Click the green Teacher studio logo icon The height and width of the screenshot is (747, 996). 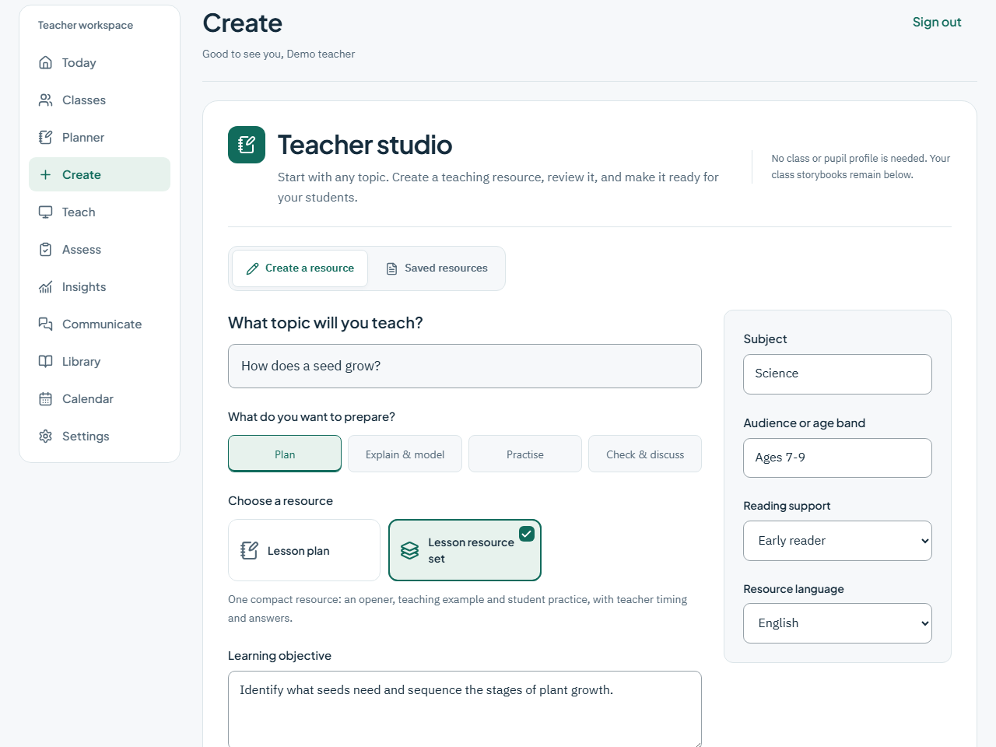(x=247, y=145)
